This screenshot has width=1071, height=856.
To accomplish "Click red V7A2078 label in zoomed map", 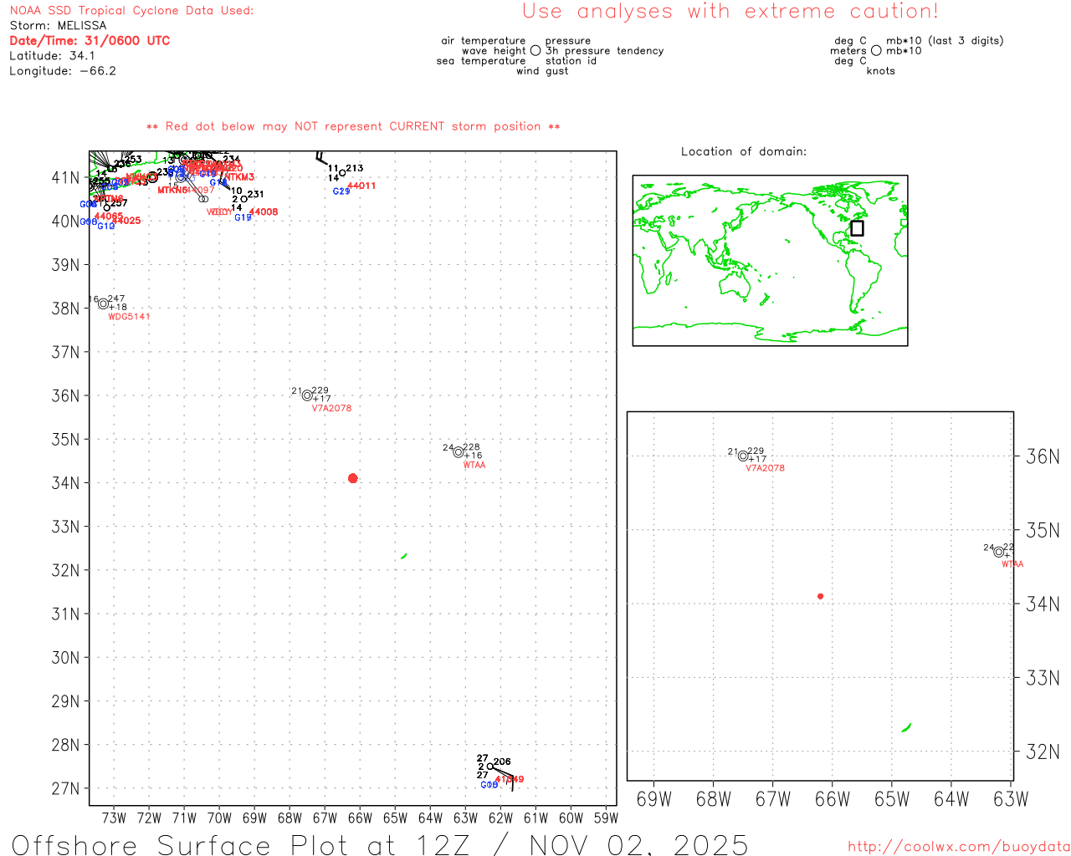I will (x=766, y=468).
